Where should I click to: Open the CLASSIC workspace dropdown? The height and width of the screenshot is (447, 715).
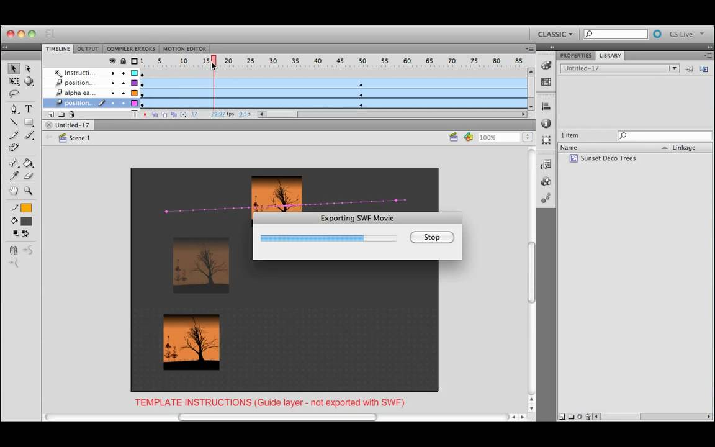(555, 34)
